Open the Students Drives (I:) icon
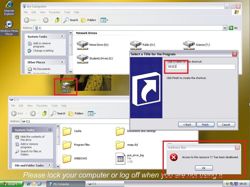 pyautogui.click(x=95, y=59)
